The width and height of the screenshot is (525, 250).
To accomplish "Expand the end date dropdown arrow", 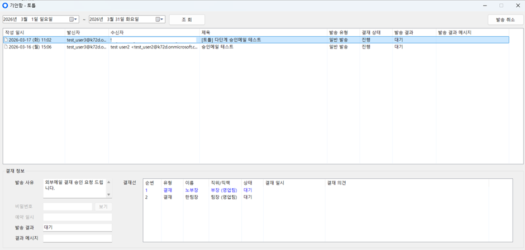I will click(163, 19).
